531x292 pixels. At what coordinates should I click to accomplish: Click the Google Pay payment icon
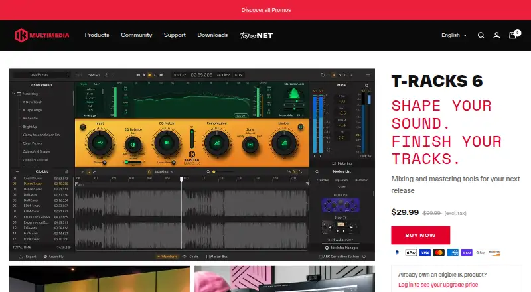tap(481, 252)
